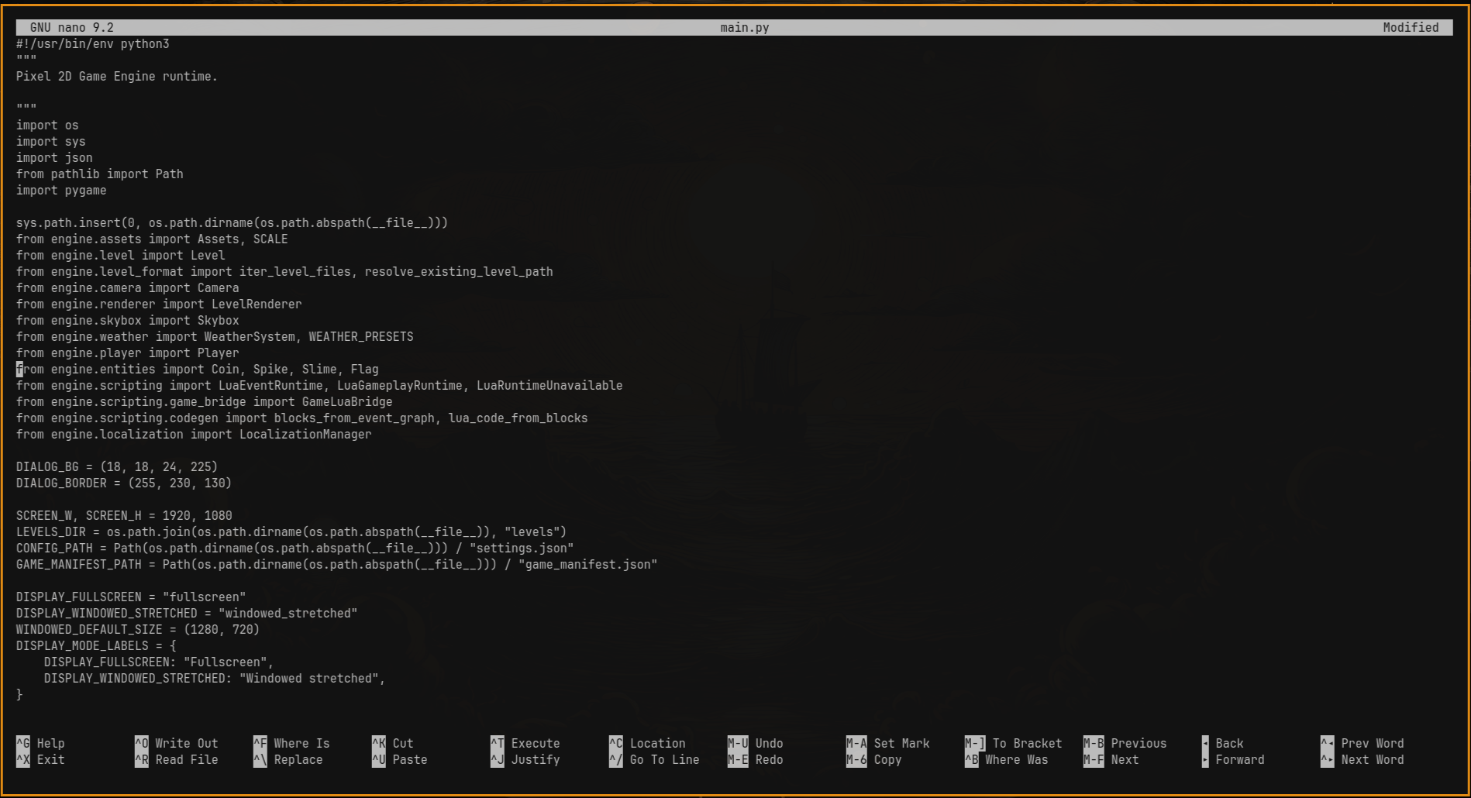Image resolution: width=1471 pixels, height=798 pixels.
Task: Click the ^C Location shortcut
Action: click(x=647, y=743)
